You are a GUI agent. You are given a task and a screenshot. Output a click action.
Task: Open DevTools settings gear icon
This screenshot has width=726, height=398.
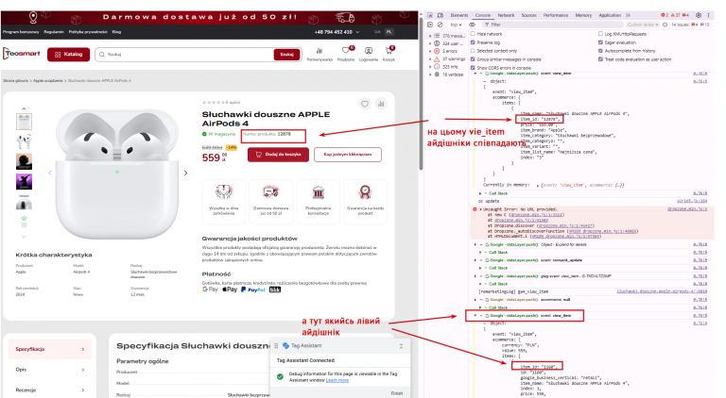tap(699, 15)
